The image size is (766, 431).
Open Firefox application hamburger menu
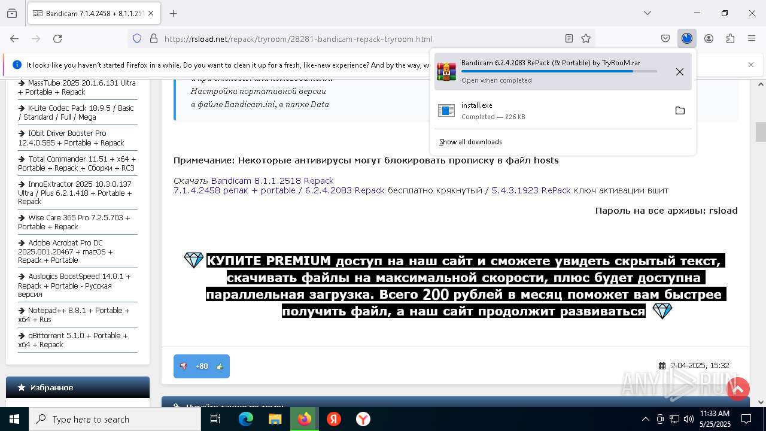coord(752,38)
